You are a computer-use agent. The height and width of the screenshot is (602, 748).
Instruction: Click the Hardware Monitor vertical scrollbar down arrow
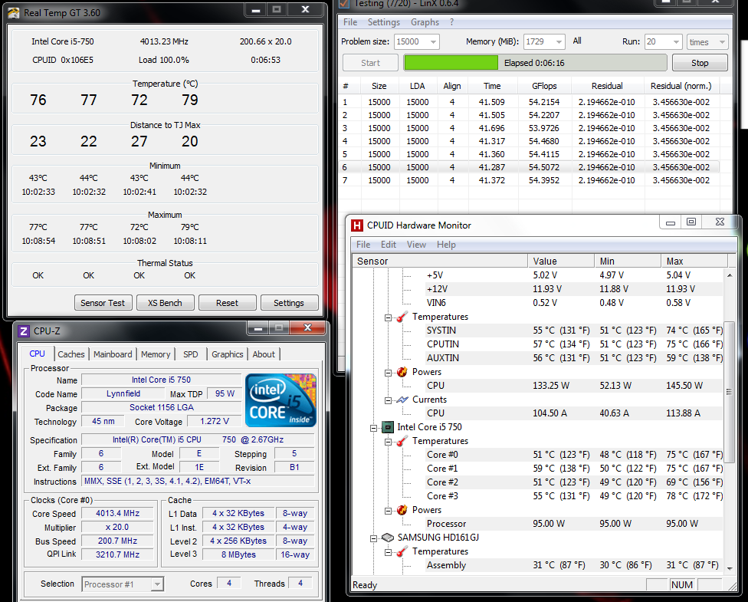coord(729,568)
